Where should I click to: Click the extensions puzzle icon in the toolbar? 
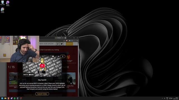point(72,41)
